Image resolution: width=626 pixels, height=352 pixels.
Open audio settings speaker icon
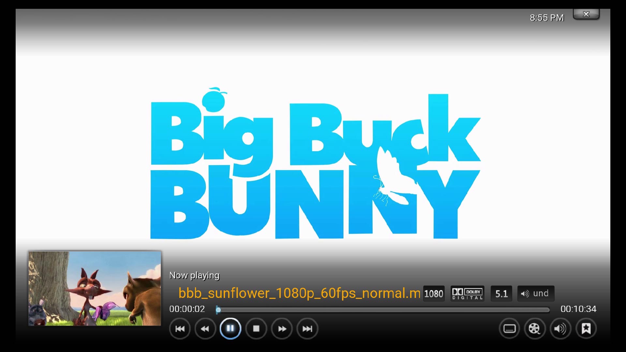point(560,329)
